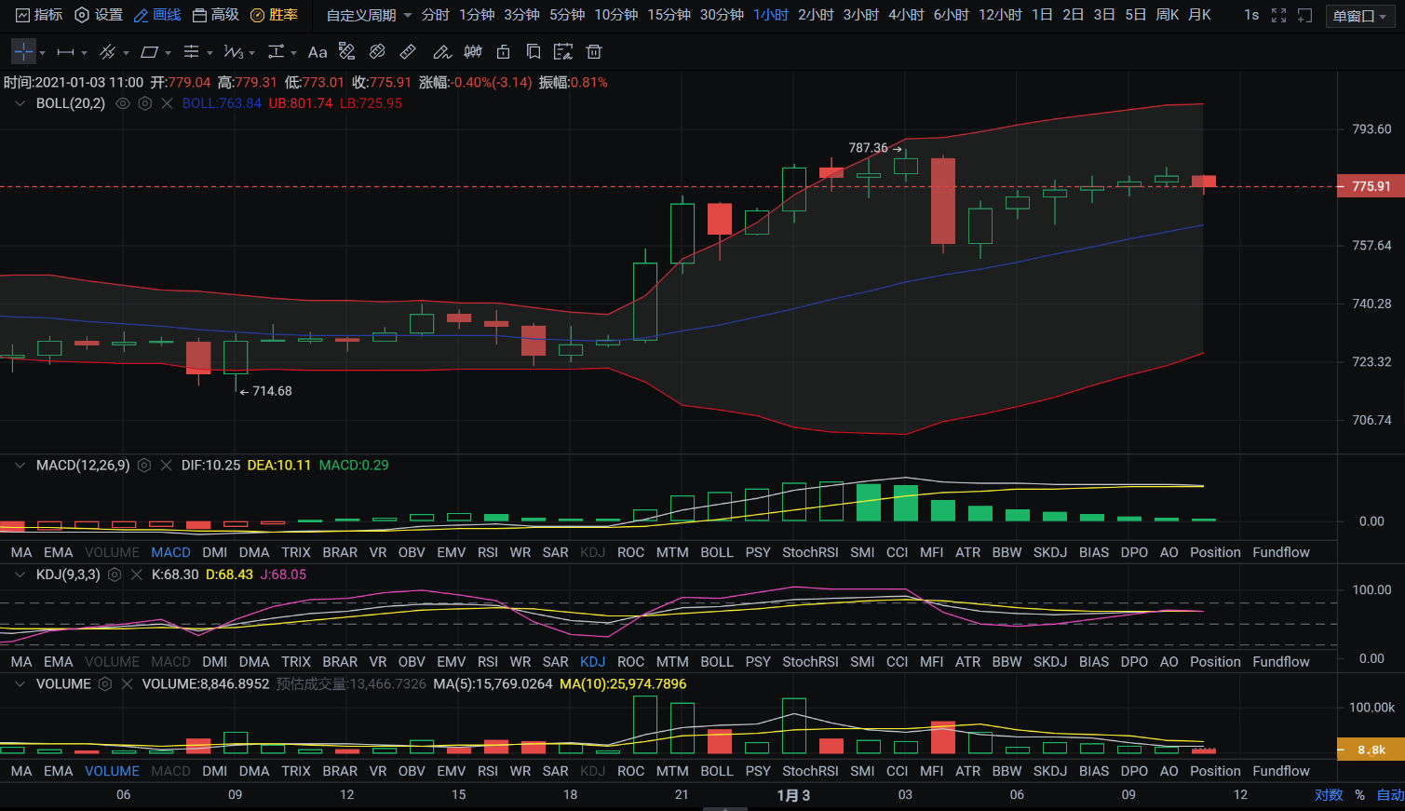Click the ruler measurement tool
Image resolution: width=1405 pixels, height=811 pixels.
[408, 52]
